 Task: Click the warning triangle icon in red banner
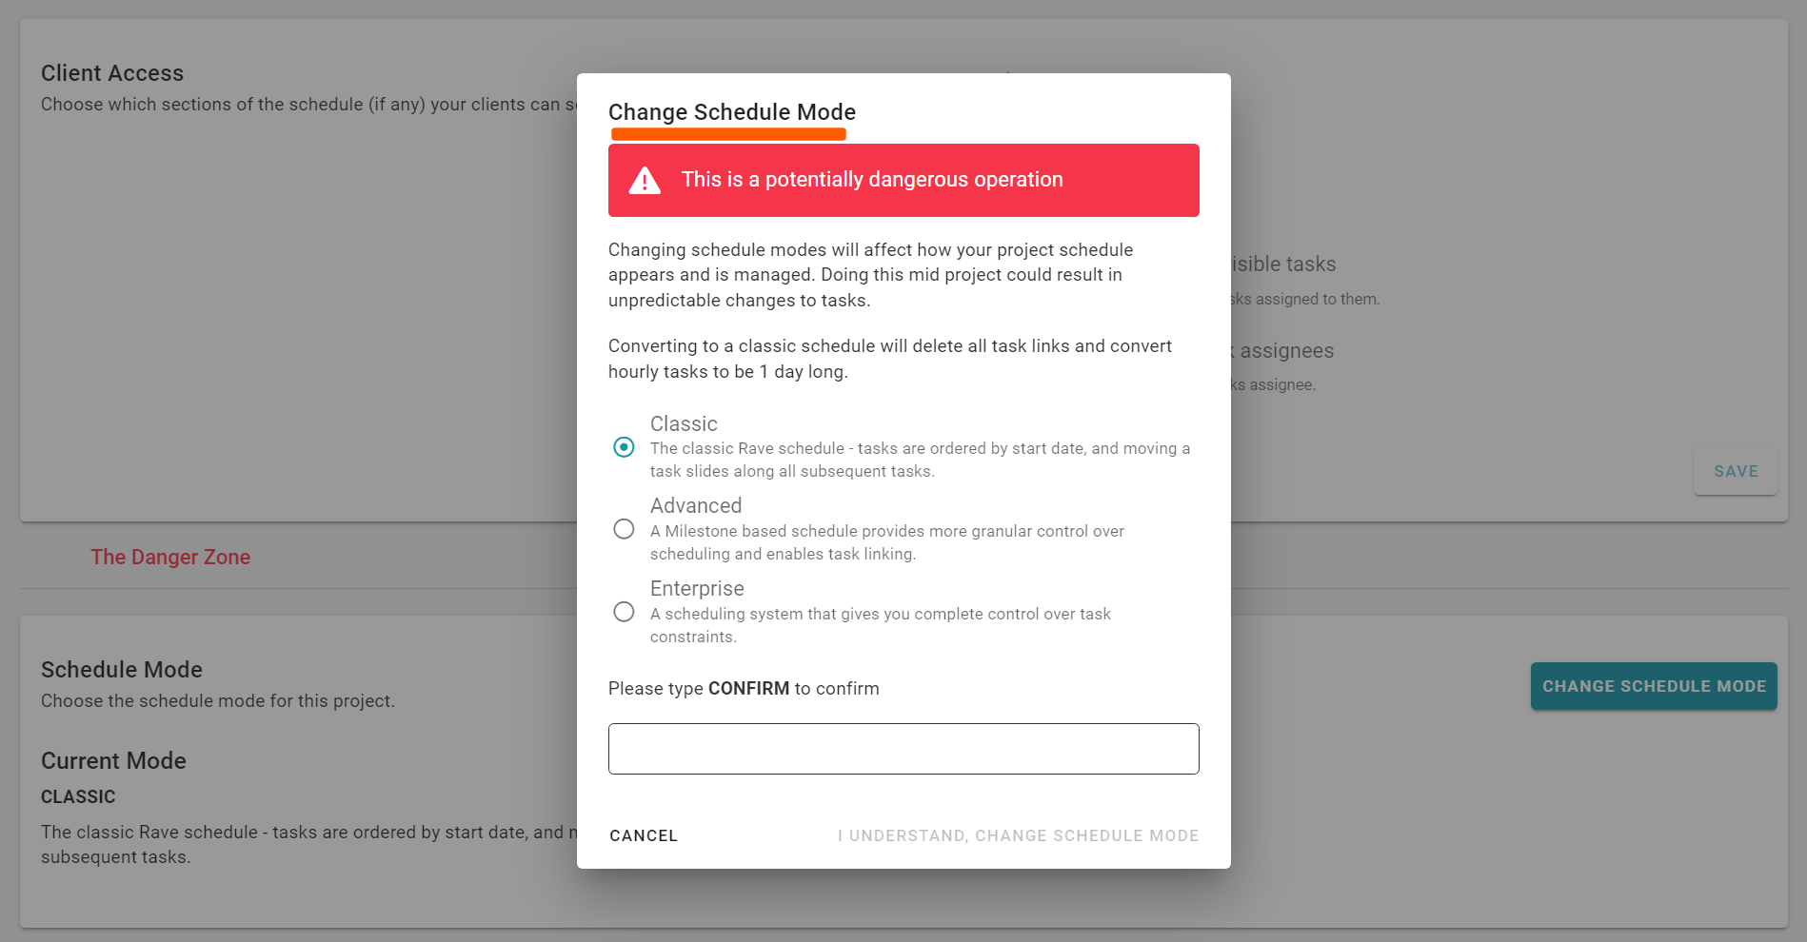coord(645,181)
